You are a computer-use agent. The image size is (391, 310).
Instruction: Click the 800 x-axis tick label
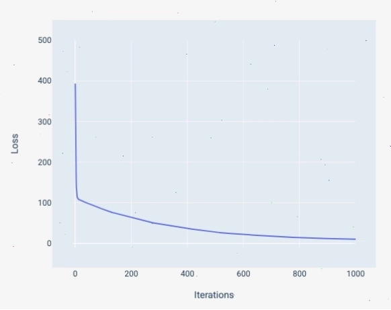click(300, 274)
